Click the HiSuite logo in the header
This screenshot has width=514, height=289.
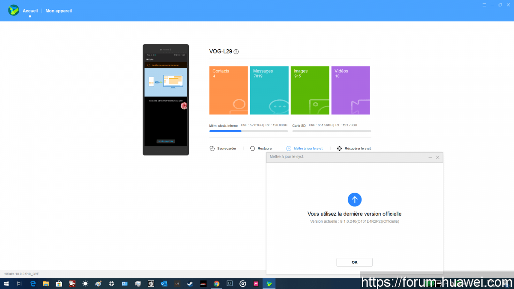pos(14,10)
